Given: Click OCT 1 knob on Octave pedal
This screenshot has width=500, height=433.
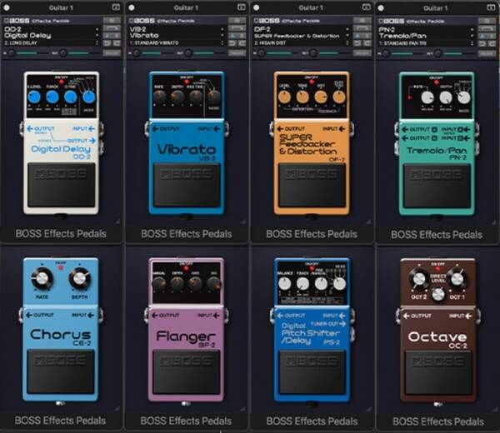Looking at the screenshot, I should tap(457, 279).
